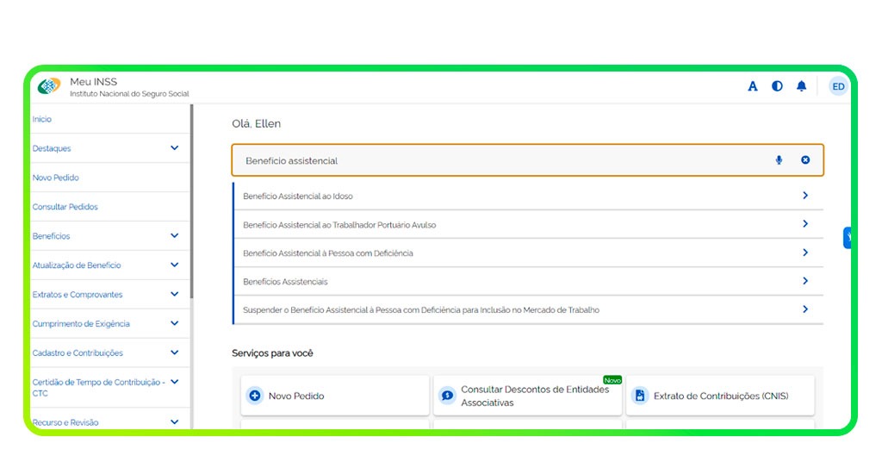
Task: Open the blue accessibility side tab
Action: [848, 238]
